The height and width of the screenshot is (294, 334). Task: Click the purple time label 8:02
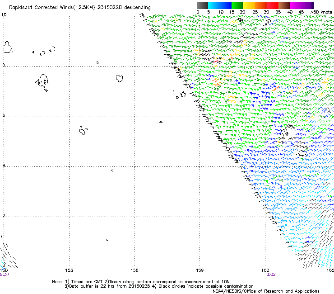tap(271, 275)
